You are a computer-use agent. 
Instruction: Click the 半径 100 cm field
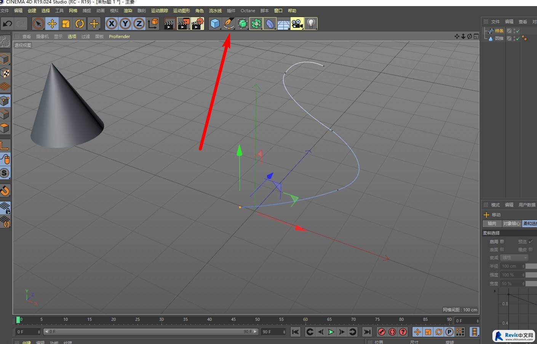[513, 266]
